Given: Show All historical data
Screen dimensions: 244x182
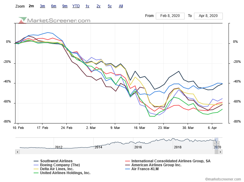Looking at the screenshot, I should [x=121, y=6].
